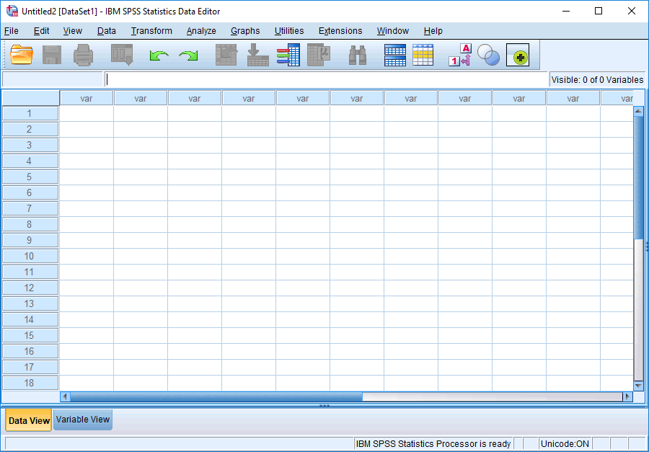The height and width of the screenshot is (452, 649).
Task: Print the current dataset
Action: [x=82, y=55]
